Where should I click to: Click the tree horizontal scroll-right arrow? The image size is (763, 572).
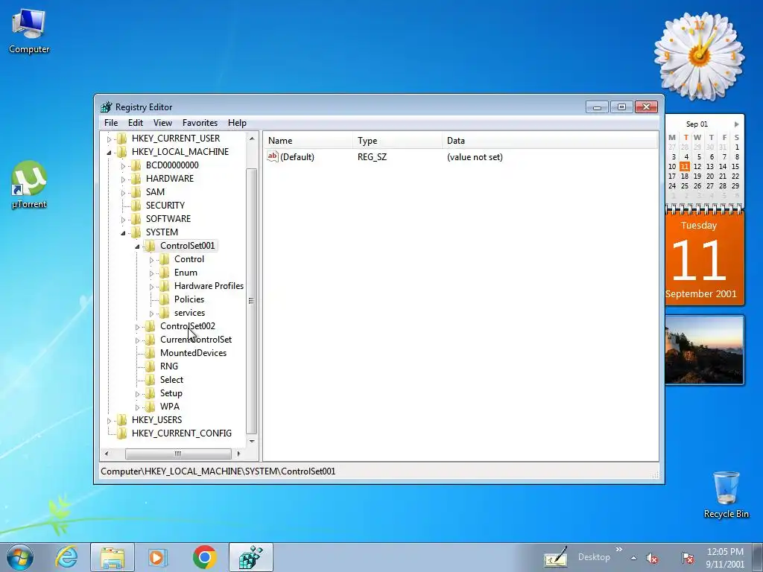point(238,454)
